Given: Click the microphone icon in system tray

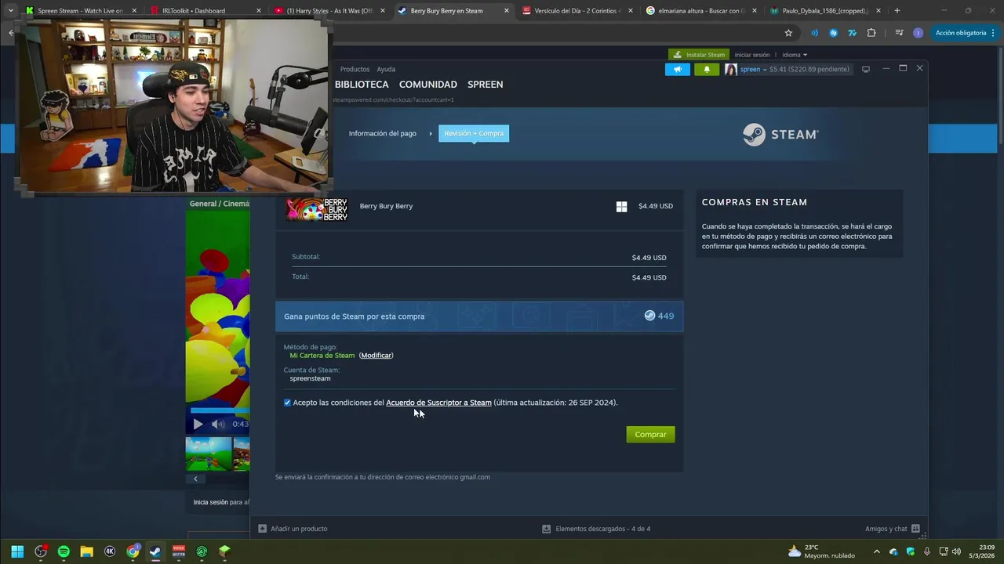Looking at the screenshot, I should [x=927, y=551].
